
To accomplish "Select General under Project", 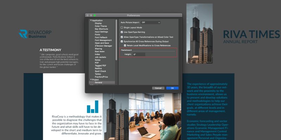I will [x=102, y=83].
